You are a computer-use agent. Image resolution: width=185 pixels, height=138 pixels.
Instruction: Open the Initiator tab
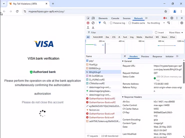click(169, 57)
